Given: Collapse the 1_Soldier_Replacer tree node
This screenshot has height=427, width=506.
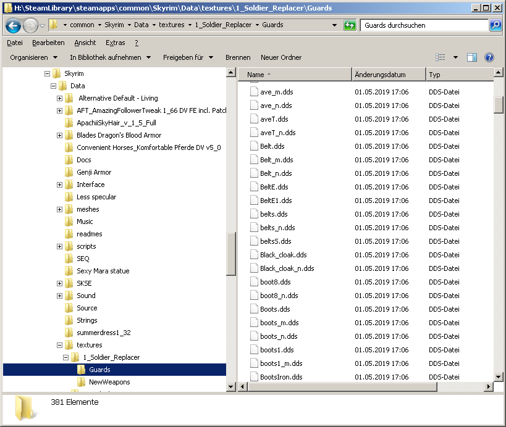Looking at the screenshot, I should (x=65, y=357).
